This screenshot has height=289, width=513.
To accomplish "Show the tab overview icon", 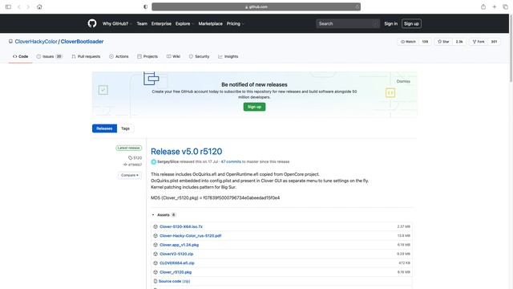I will click(505, 6).
